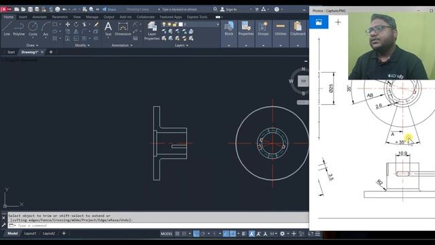Click the Rectangle tool in Draw panel
Viewport: 435px width, 245px height.
click(x=55, y=24)
